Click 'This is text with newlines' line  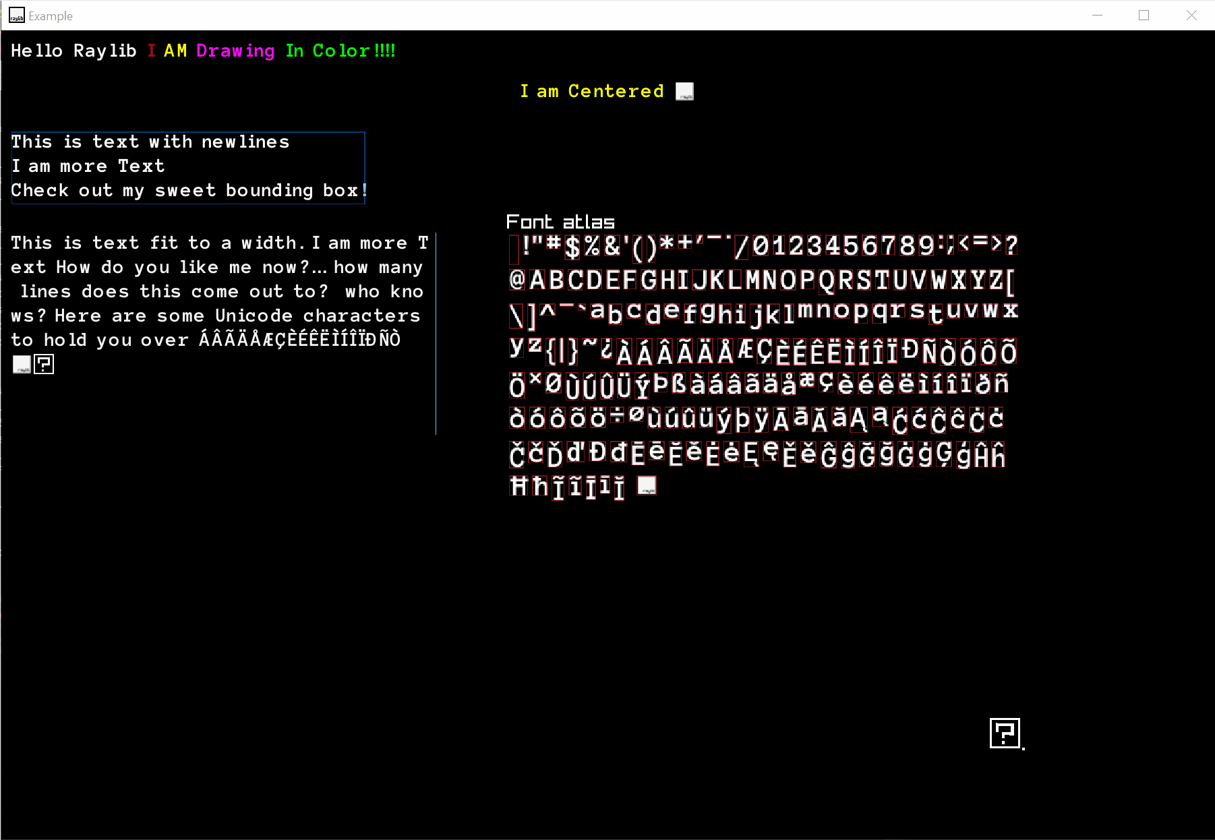pyautogui.click(x=150, y=142)
